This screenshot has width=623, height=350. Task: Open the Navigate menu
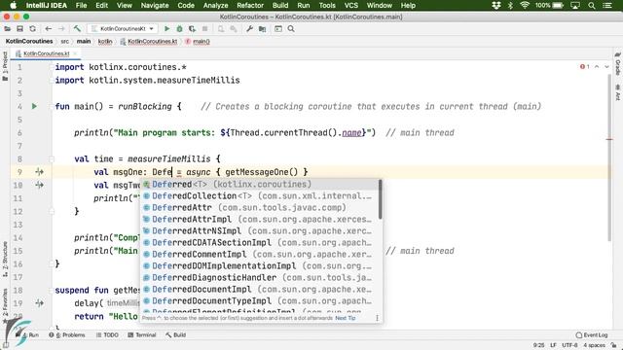click(155, 5)
